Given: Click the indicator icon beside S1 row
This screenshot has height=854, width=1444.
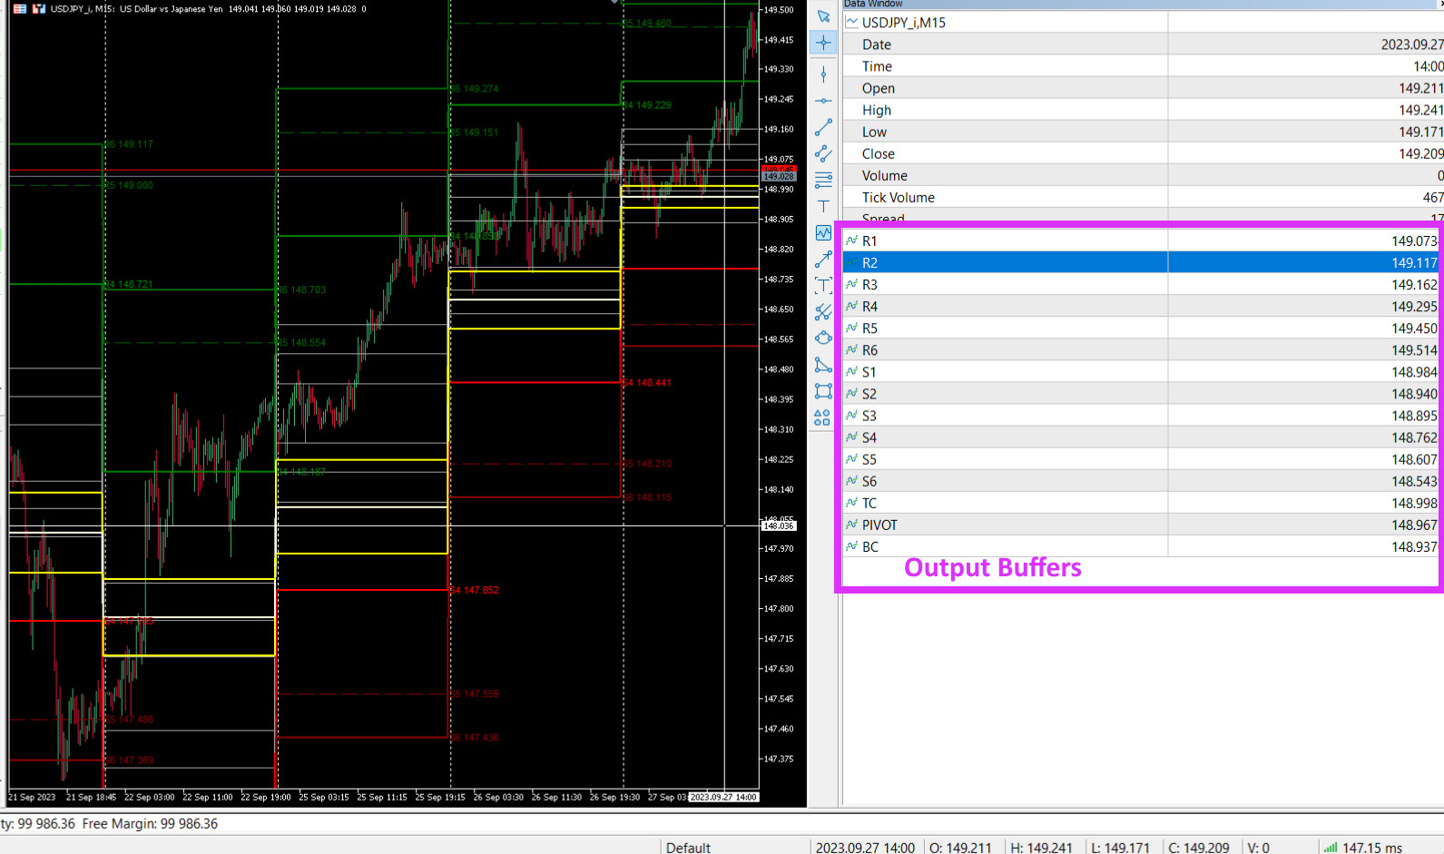Looking at the screenshot, I should click(x=851, y=371).
